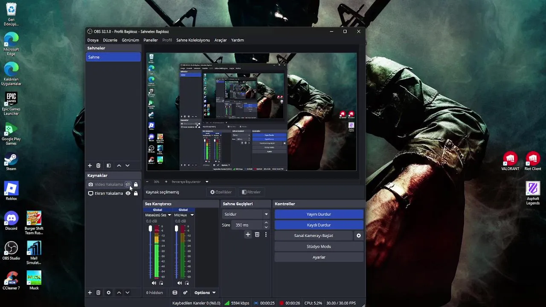Toggle audio mixer layout icon
The image size is (546, 307).
pos(175,293)
